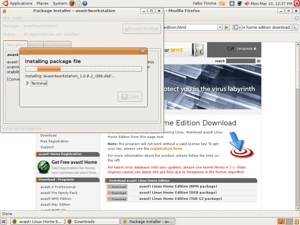Open the Google search engine dropdown
The height and width of the screenshot is (225, 300).
coord(237,27)
